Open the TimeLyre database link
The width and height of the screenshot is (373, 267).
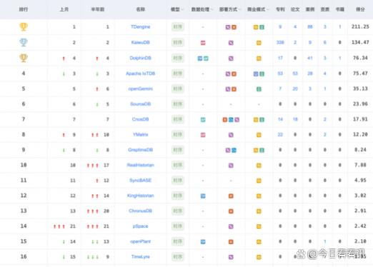141,257
